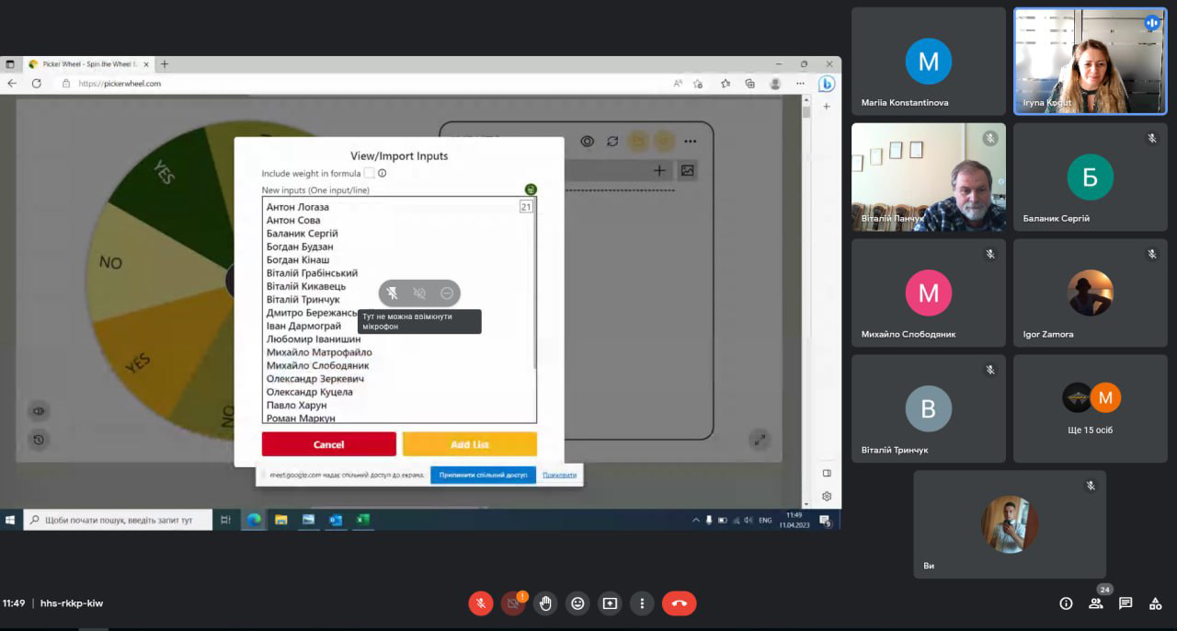Open a new browser tab

point(165,64)
